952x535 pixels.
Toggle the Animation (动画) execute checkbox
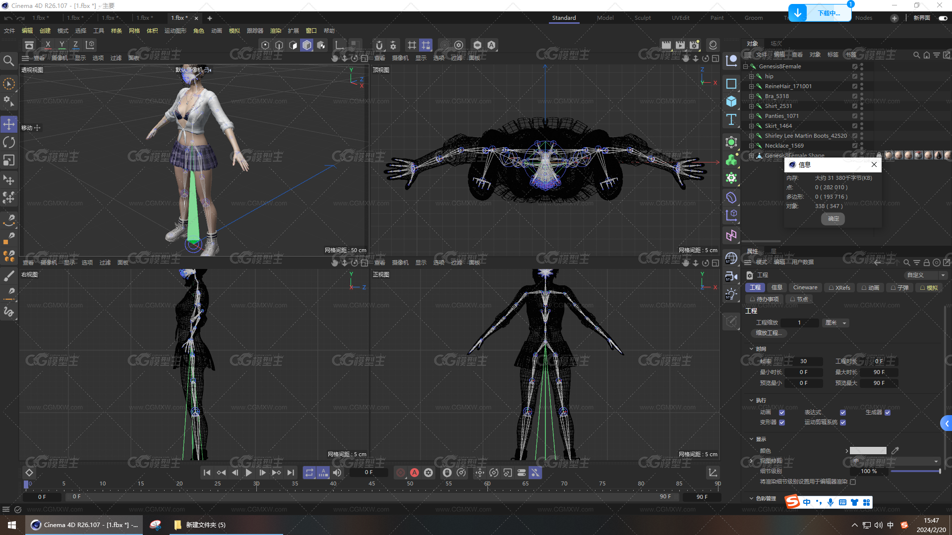(782, 413)
